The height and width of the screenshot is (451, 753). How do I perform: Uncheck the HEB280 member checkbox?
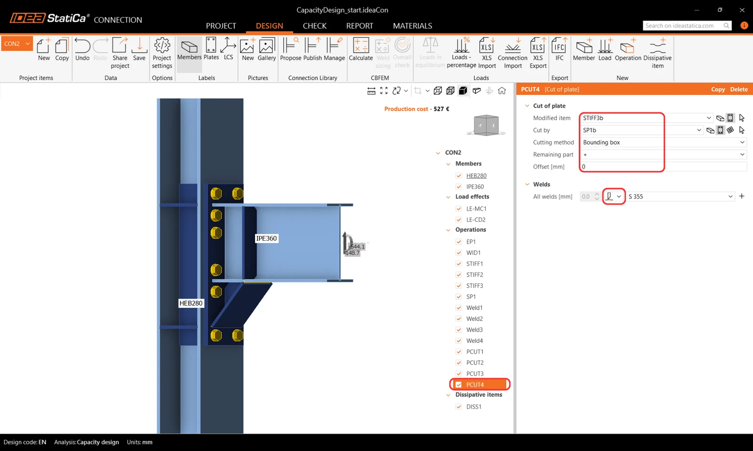coord(459,176)
